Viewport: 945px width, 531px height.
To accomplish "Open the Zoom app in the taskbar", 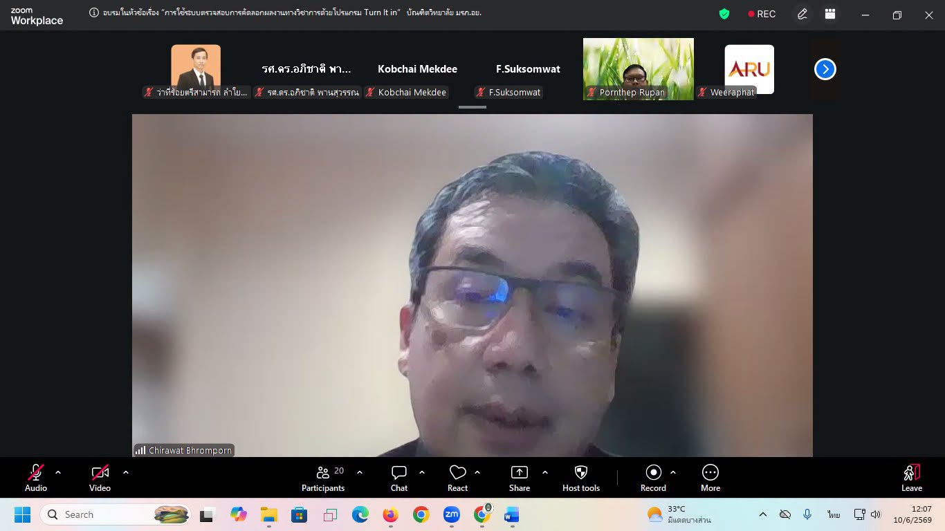I will coord(452,514).
